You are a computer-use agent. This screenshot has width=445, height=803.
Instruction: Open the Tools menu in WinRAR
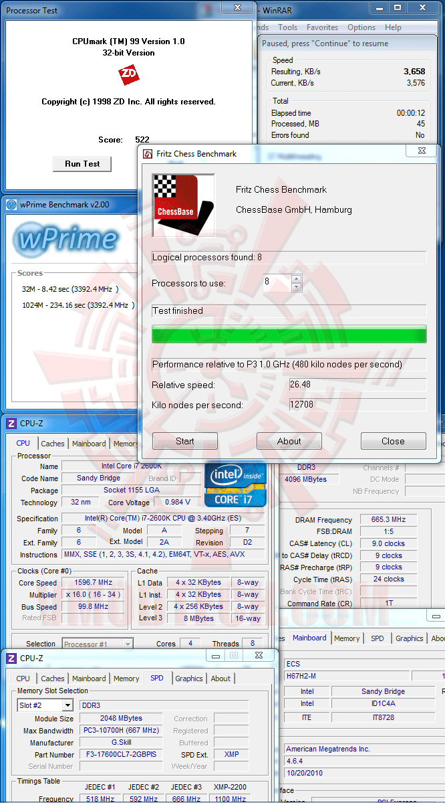288,27
